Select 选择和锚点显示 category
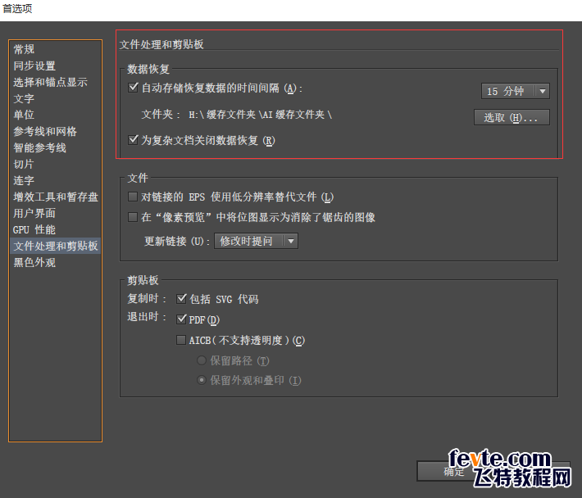The height and width of the screenshot is (498, 582). pyautogui.click(x=55, y=82)
